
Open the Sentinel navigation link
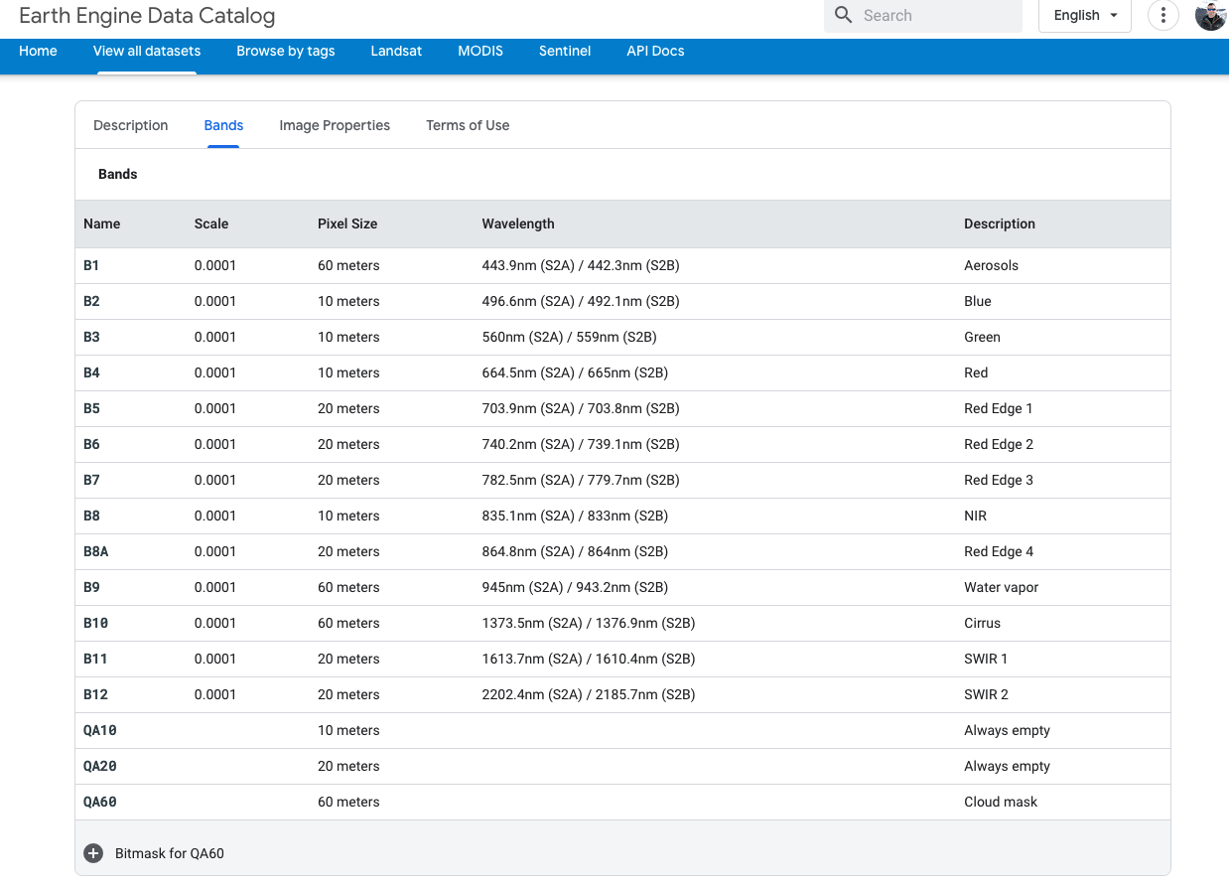(565, 51)
